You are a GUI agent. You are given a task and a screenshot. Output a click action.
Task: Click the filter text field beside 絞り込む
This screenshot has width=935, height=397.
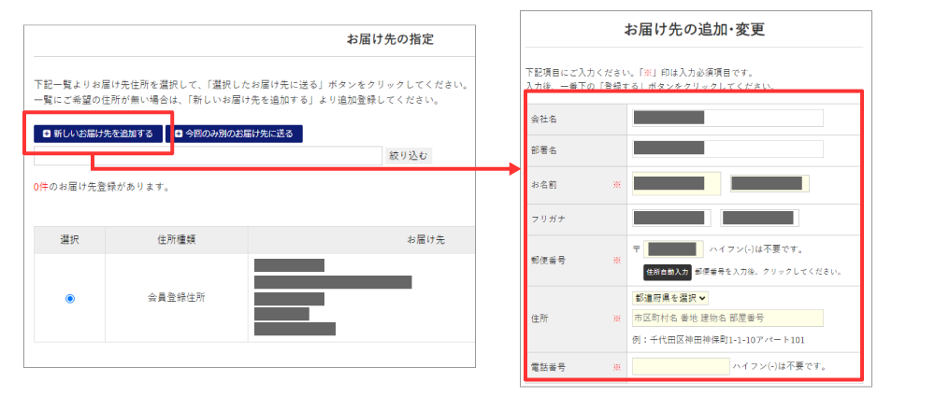click(x=208, y=156)
